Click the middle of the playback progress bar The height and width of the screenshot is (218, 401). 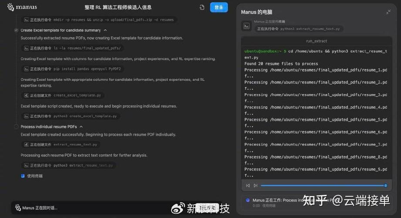(x=323, y=185)
